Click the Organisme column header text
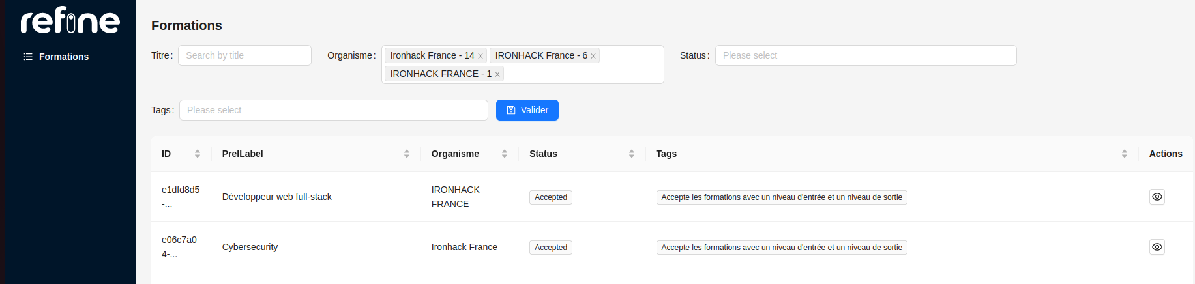 click(x=455, y=154)
